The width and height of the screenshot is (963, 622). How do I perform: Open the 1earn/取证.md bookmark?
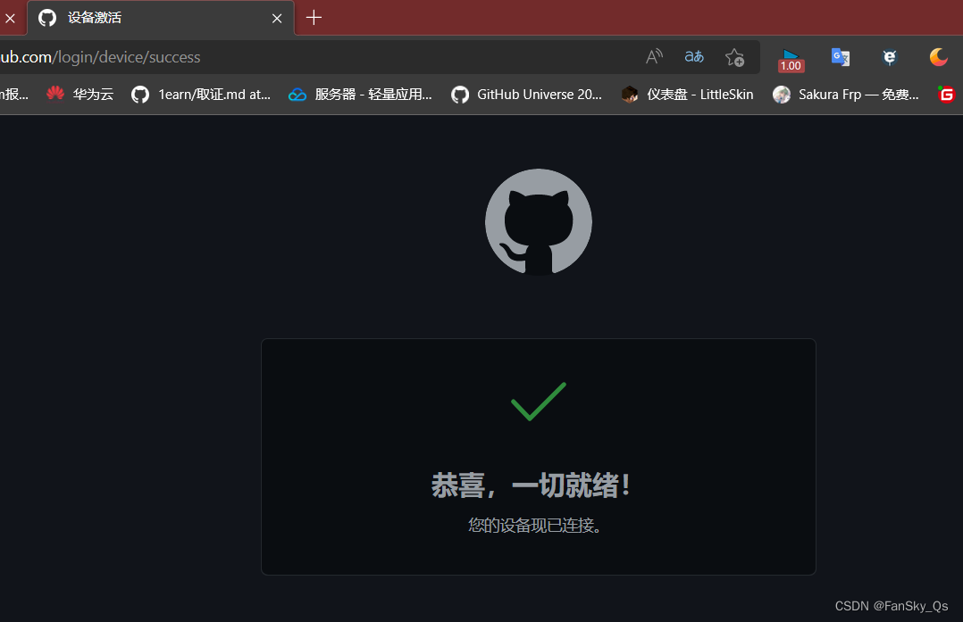(x=201, y=94)
